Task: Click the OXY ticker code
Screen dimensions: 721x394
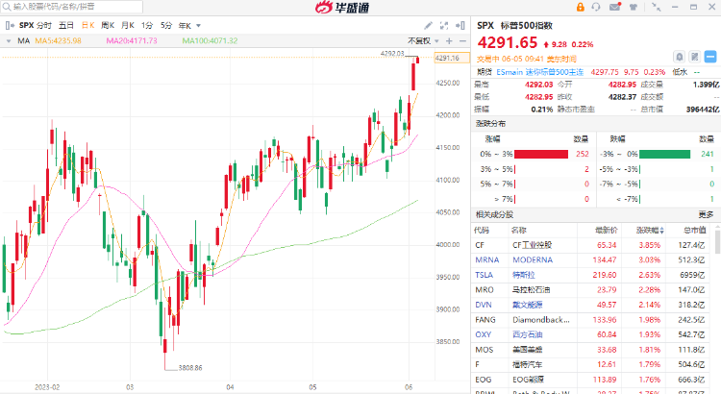Action: [484, 334]
